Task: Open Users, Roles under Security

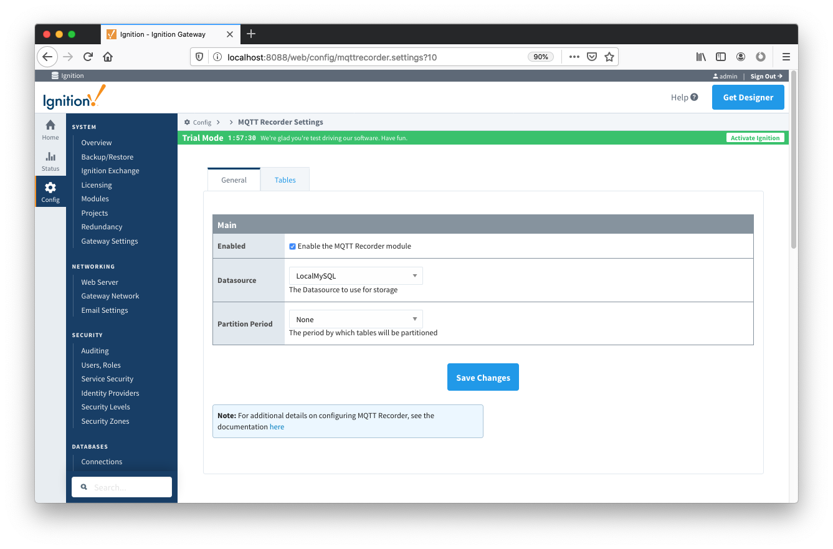Action: (101, 365)
